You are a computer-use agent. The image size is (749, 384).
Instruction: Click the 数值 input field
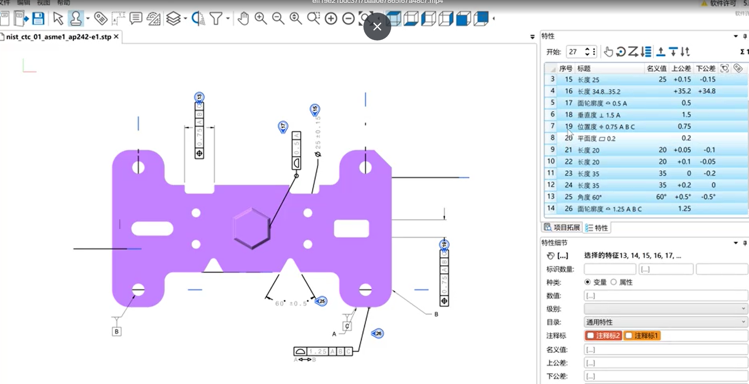coord(665,295)
